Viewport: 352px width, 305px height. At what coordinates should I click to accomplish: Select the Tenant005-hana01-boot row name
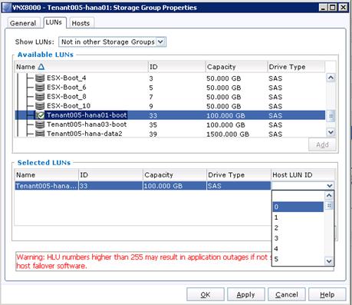pos(87,115)
